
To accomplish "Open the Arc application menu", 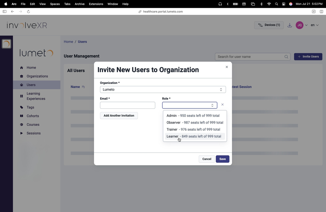I will [x=14, y=4].
